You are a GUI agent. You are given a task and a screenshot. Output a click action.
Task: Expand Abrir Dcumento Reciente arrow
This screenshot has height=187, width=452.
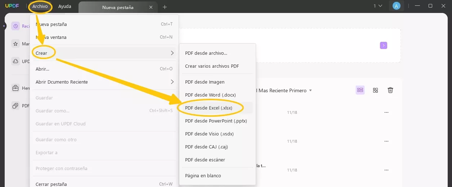(x=172, y=82)
